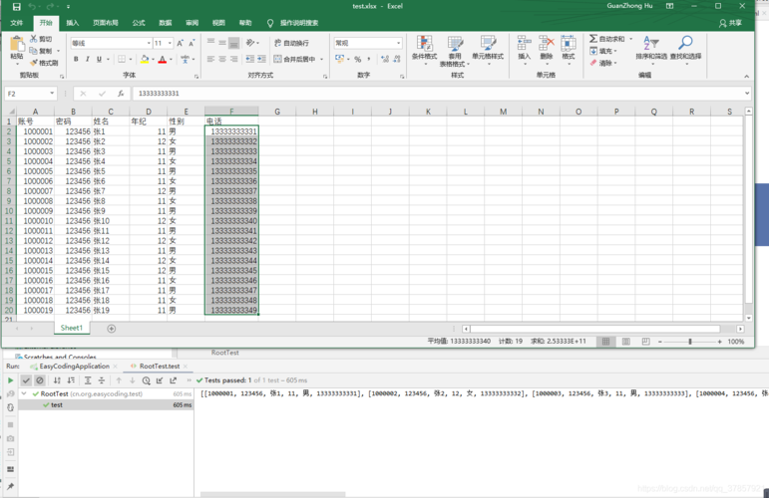Open the font name dropdown
Image resolution: width=769 pixels, height=498 pixels.
coord(149,43)
